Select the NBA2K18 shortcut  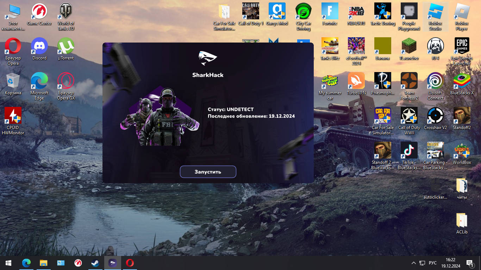(356, 14)
